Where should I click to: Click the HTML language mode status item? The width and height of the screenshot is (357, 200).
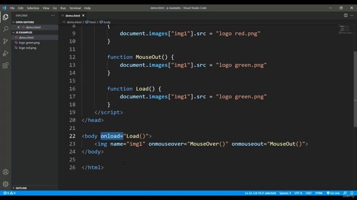(319, 193)
